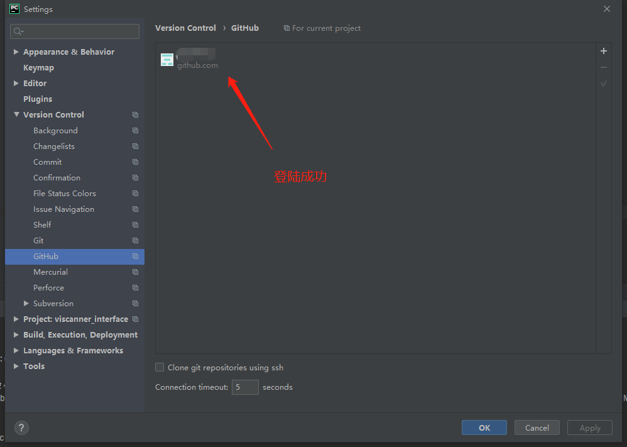This screenshot has height=447, width=627.
Task: Close the Settings dialog
Action: pos(607,9)
